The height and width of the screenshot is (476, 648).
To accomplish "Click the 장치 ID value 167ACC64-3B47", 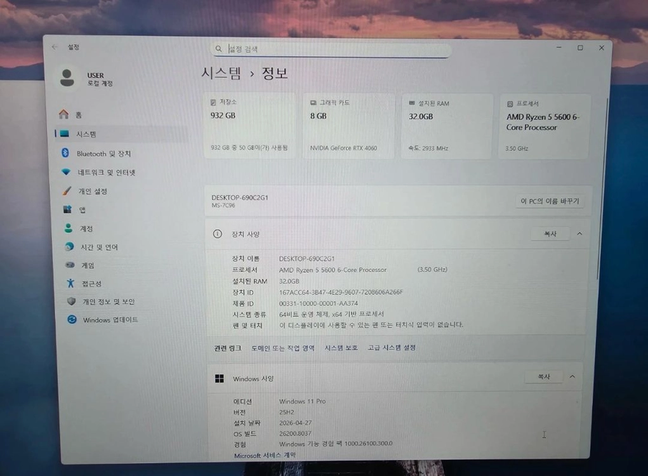I will (x=341, y=292).
